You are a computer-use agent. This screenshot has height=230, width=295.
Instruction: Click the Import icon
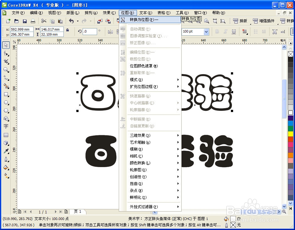point(100,21)
